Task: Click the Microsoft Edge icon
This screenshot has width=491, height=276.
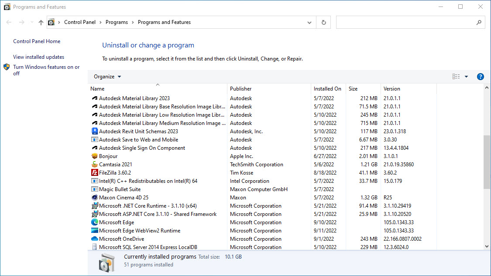Action: [94, 222]
